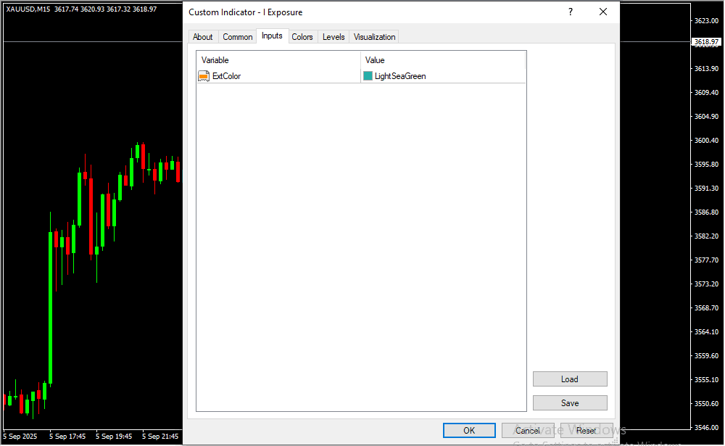
Task: Switch to the Visualization tab
Action: click(x=375, y=37)
